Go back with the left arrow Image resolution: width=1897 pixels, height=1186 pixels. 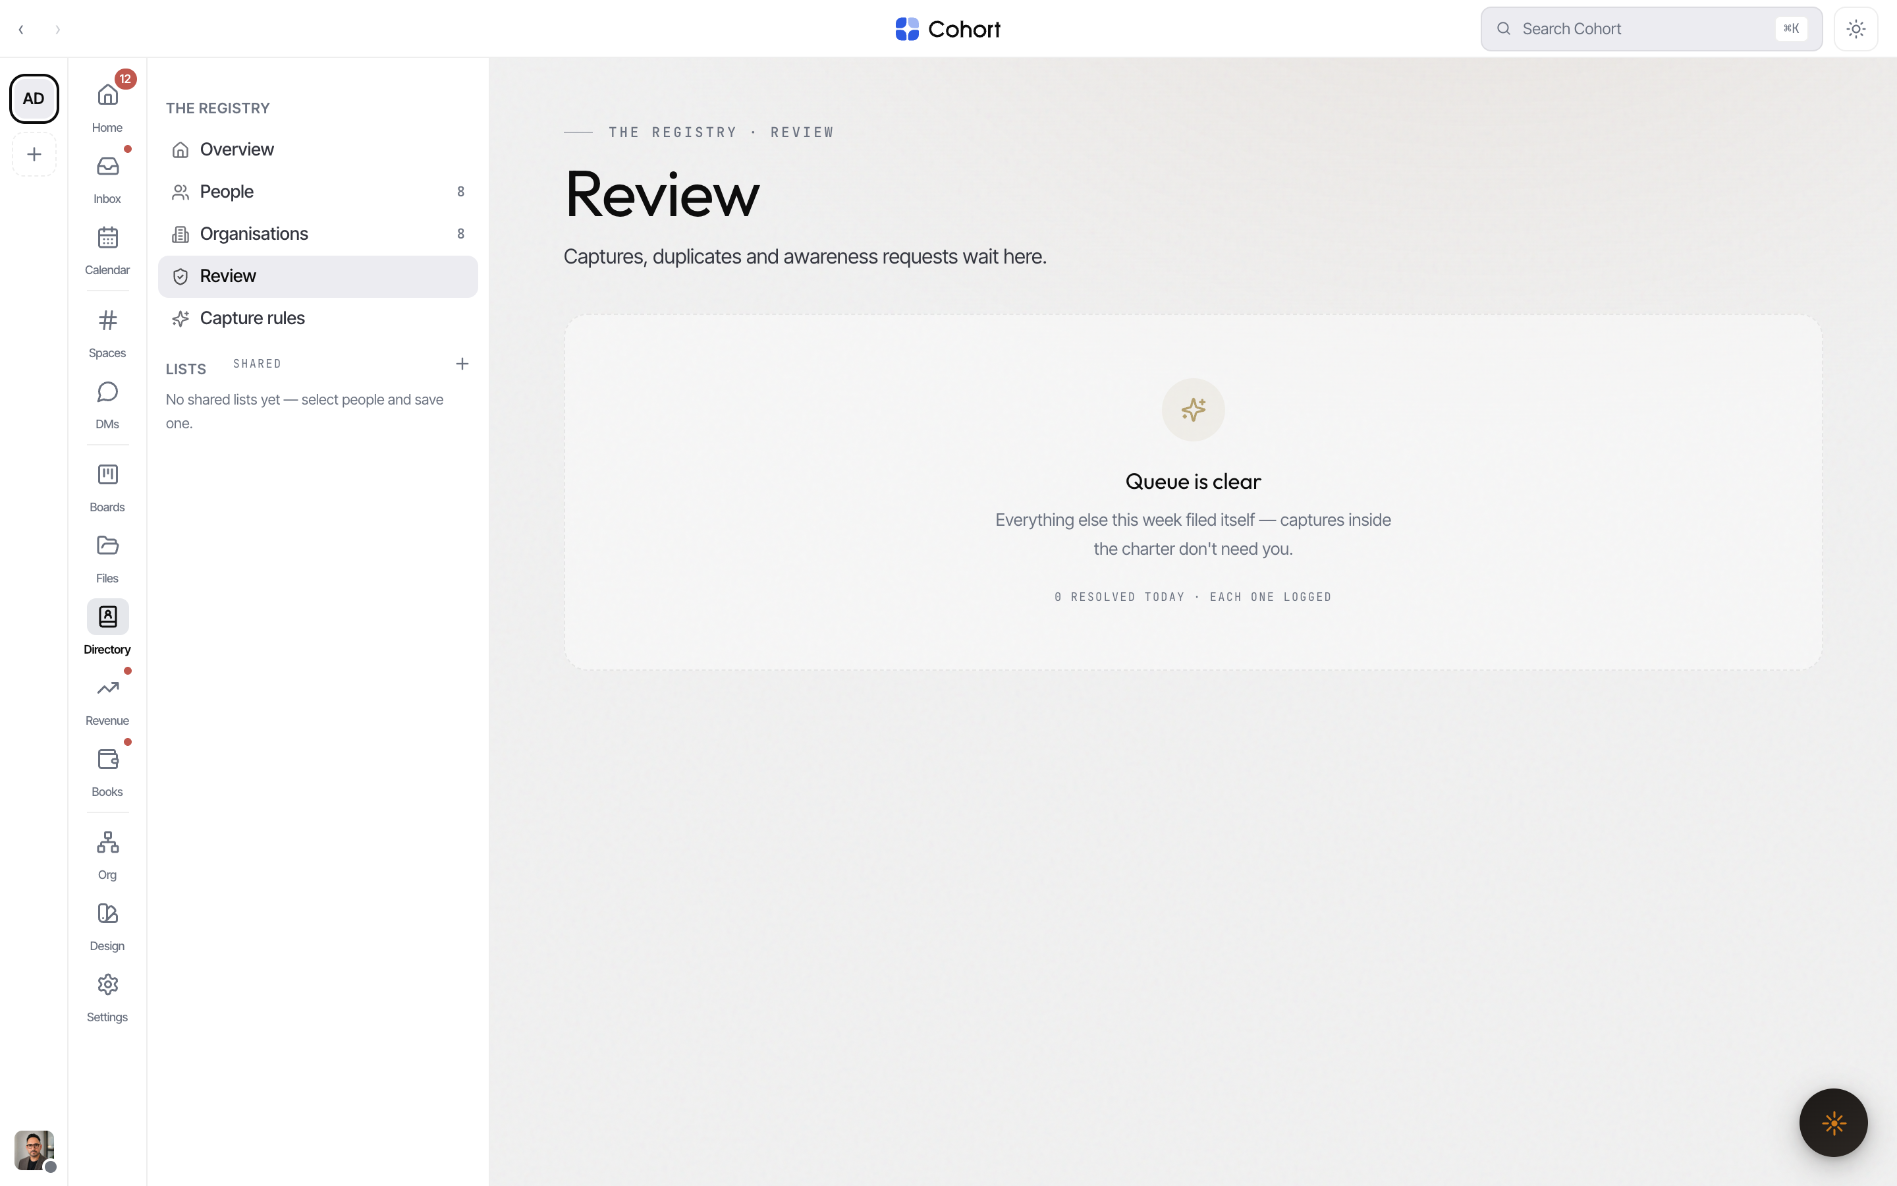tap(21, 29)
